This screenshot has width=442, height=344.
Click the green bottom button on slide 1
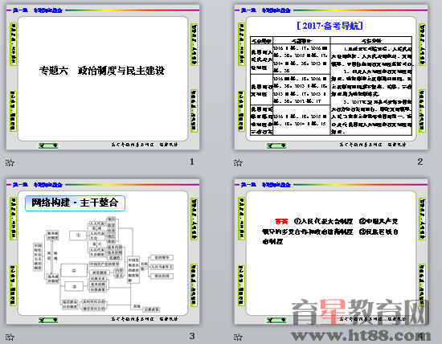(x=48, y=145)
